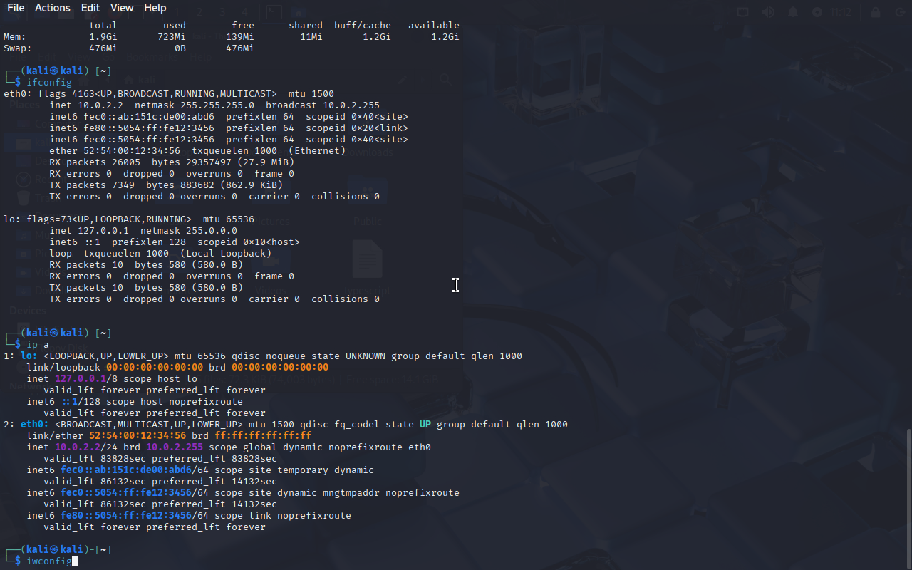Click the 'ip a' command text
The width and height of the screenshot is (912, 570).
click(x=38, y=345)
